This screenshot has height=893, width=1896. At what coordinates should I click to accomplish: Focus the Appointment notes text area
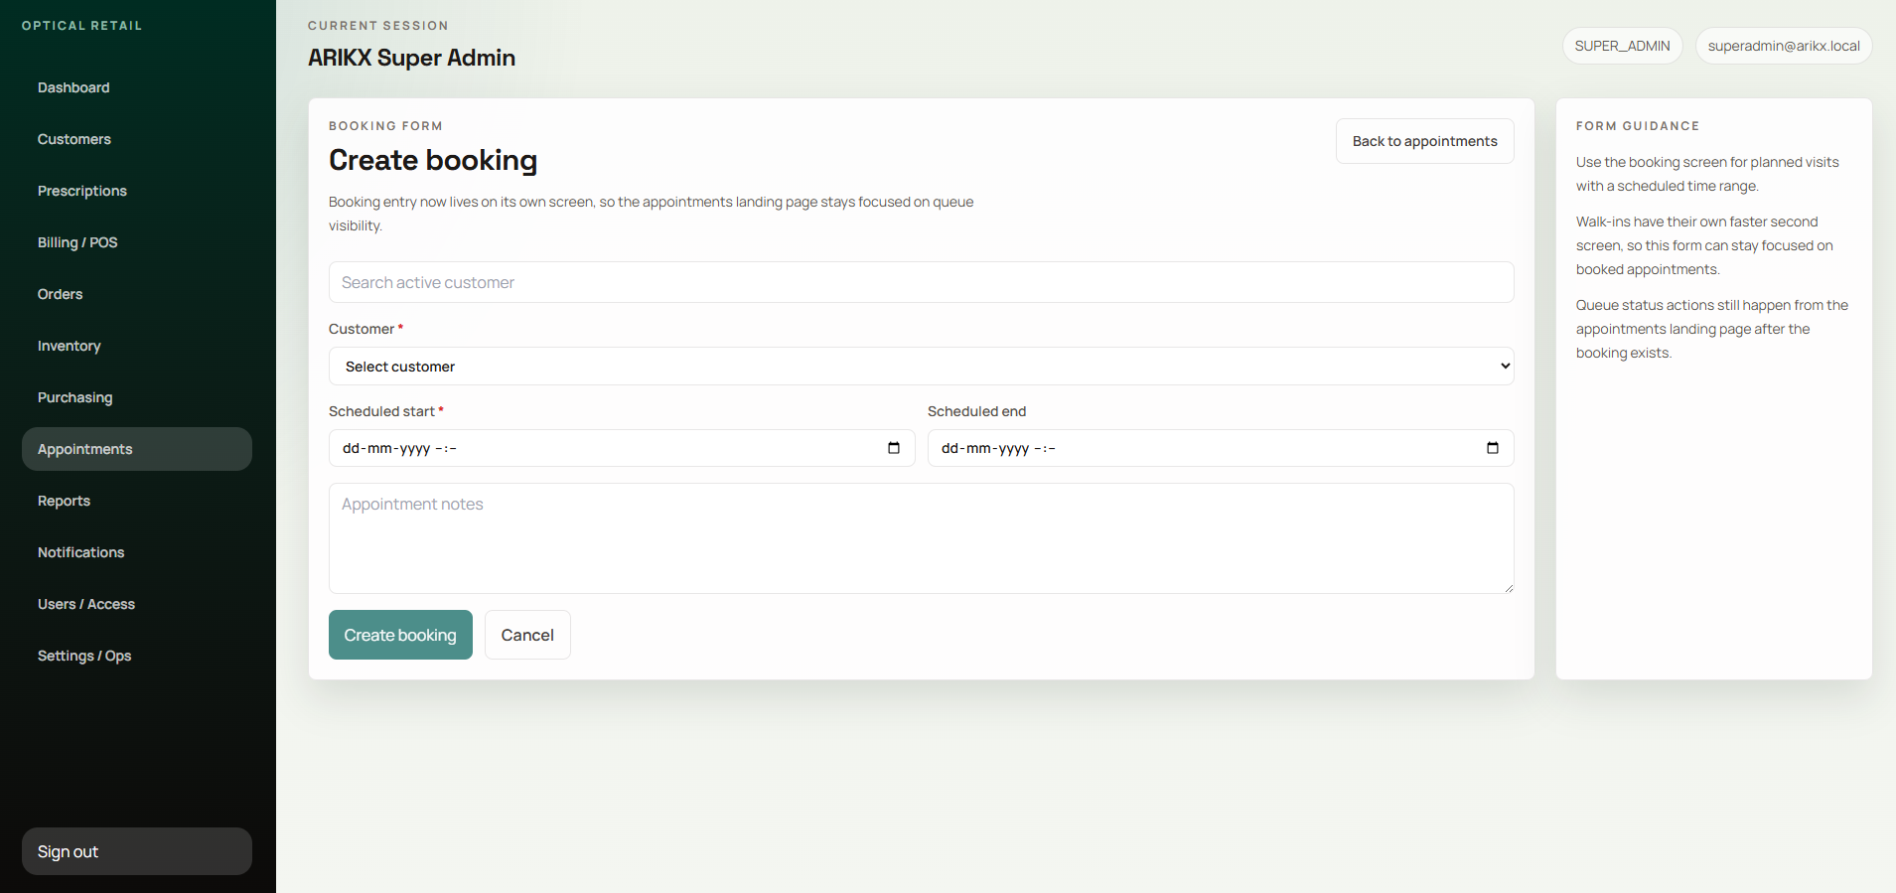point(921,537)
